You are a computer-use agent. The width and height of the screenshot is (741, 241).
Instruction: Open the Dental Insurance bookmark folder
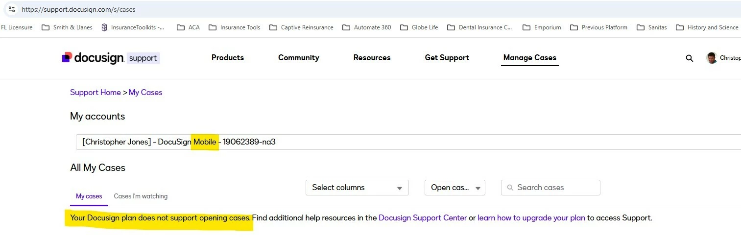point(479,27)
